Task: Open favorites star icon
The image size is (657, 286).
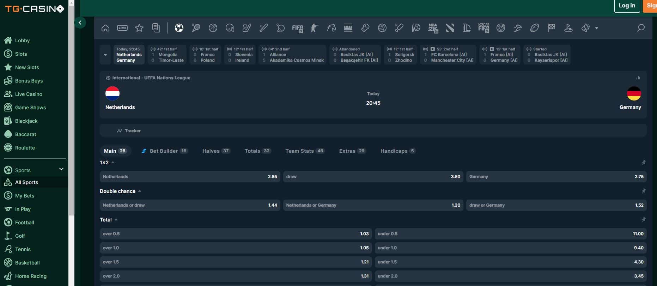Action: coord(139,28)
